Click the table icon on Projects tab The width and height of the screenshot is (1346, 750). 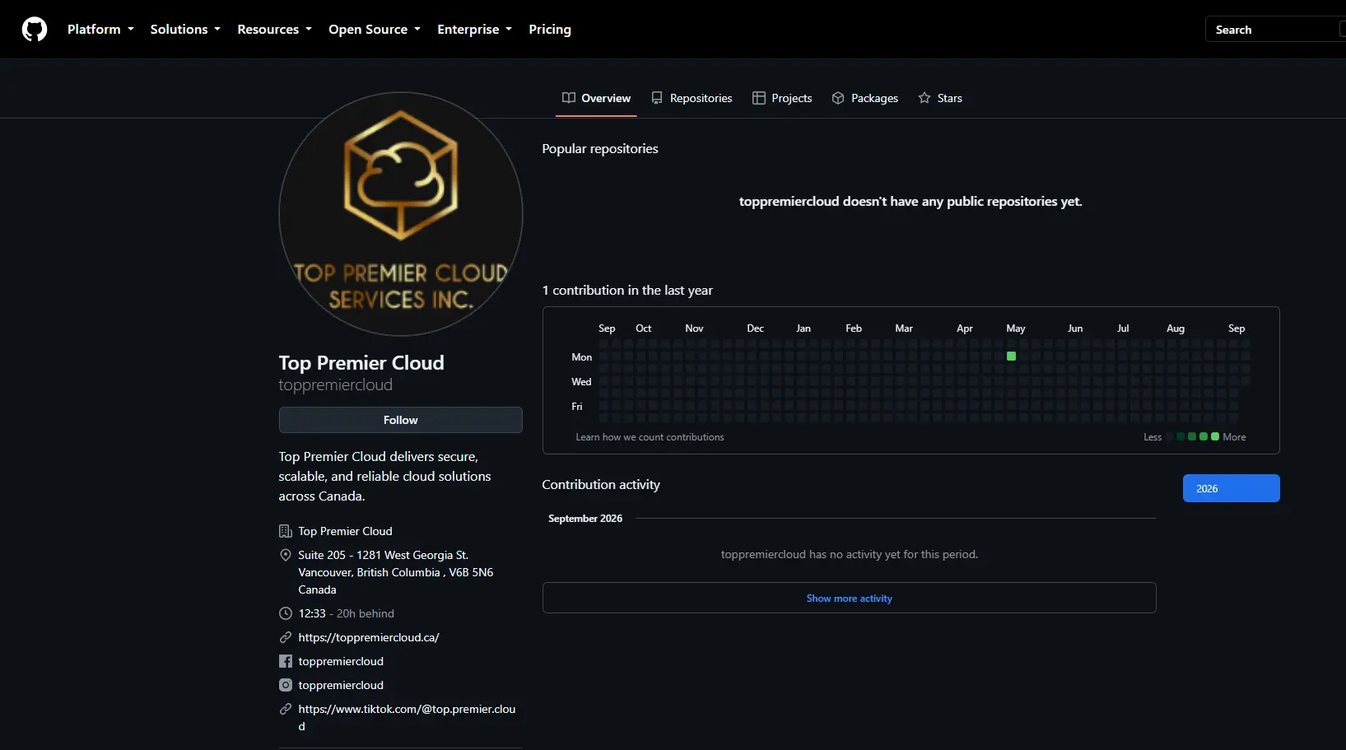click(x=759, y=98)
